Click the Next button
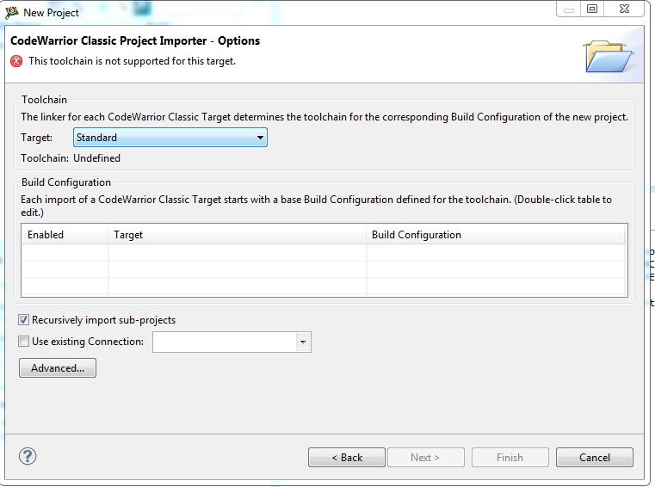The image size is (655, 487). click(425, 458)
